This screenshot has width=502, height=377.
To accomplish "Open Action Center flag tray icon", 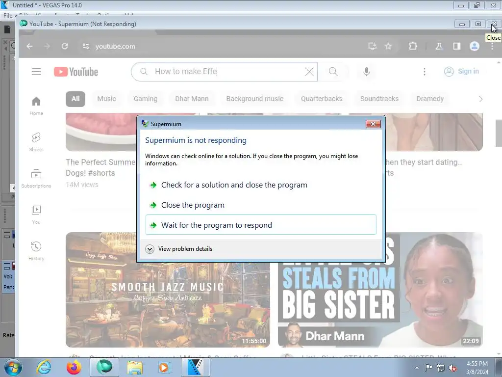I will (x=428, y=368).
